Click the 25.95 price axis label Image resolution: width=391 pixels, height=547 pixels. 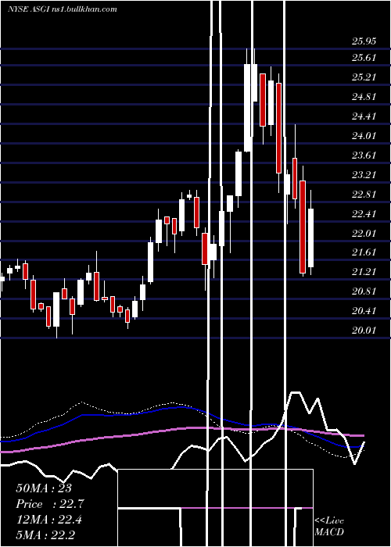coord(364,41)
